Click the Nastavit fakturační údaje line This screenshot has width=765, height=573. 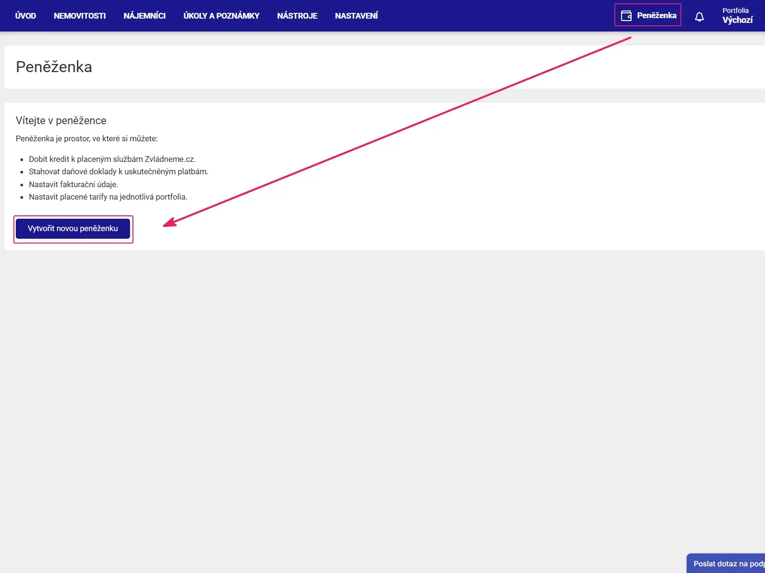pyautogui.click(x=74, y=184)
